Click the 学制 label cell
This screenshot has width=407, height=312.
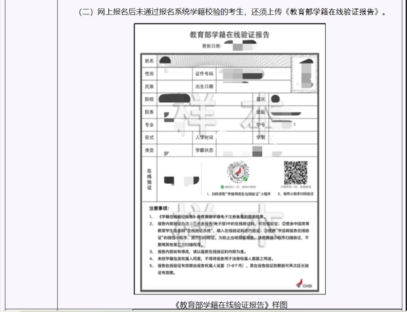[x=261, y=137]
